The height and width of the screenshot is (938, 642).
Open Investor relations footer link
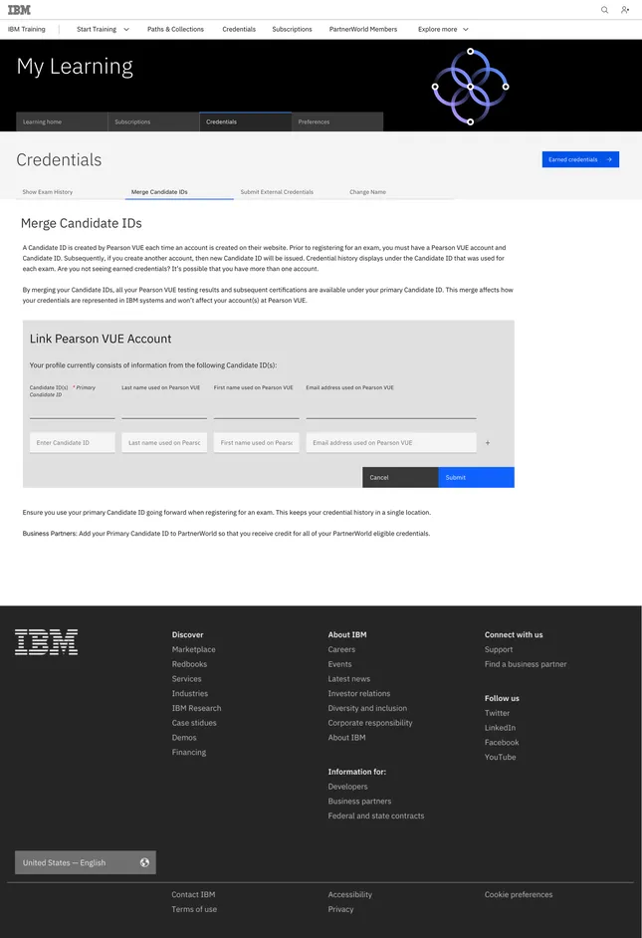point(358,693)
